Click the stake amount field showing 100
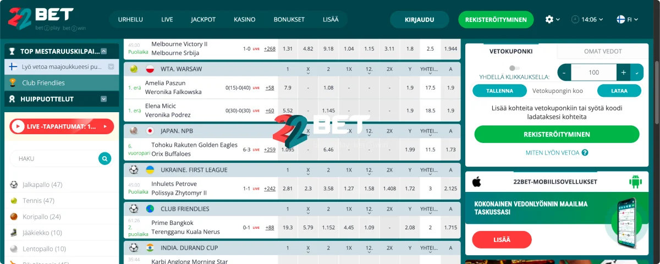Screen dimensions: 660x264 pos(594,73)
